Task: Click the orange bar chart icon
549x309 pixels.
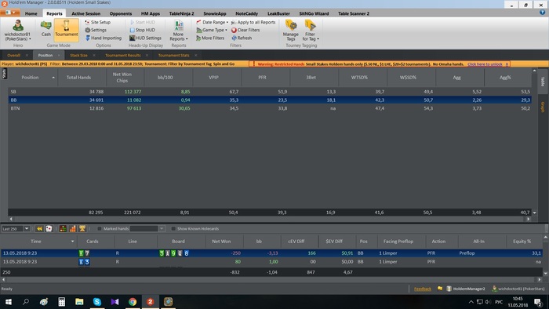Action: pos(72,228)
